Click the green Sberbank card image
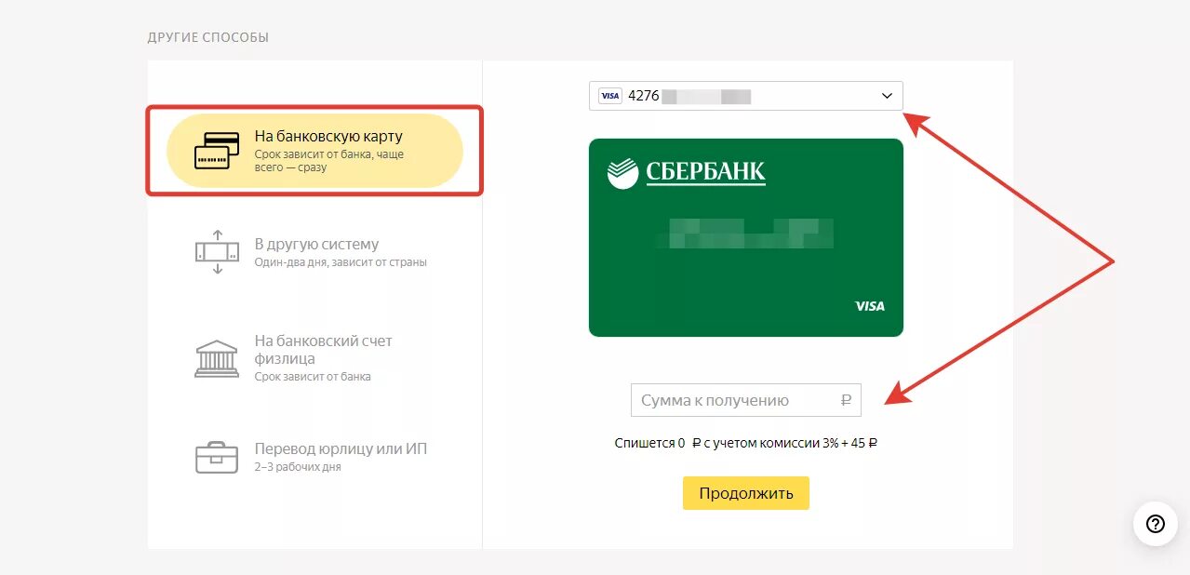 tap(746, 237)
